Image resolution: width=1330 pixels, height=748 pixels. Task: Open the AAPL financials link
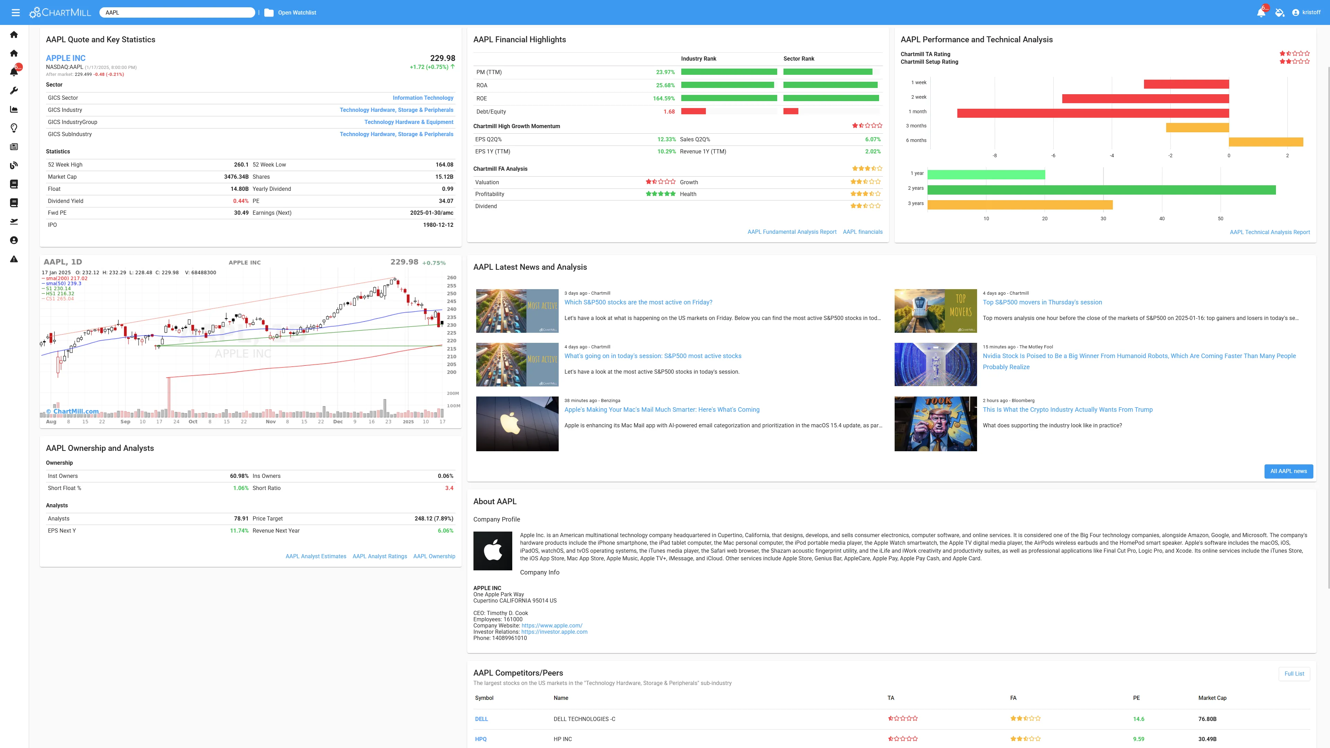(x=862, y=232)
